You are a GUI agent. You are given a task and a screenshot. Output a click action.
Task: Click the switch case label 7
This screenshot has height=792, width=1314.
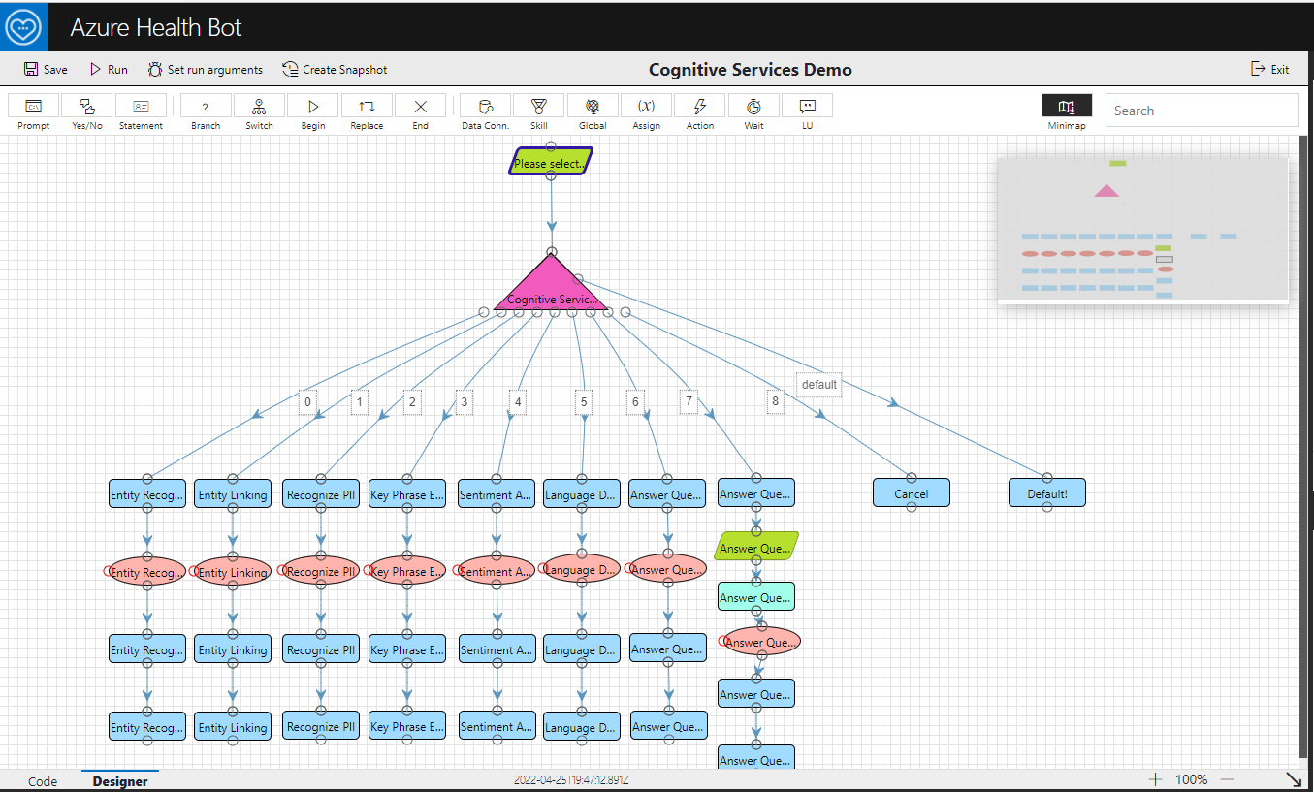tap(689, 401)
